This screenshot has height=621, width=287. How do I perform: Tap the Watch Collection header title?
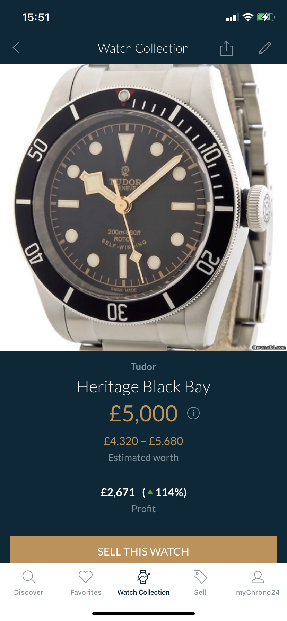click(143, 49)
